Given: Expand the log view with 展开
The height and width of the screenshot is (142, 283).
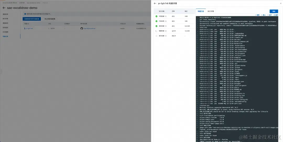Looking at the screenshot, I should (x=276, y=15).
